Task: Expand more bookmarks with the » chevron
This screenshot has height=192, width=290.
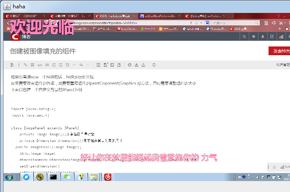Action: pyautogui.click(x=279, y=28)
